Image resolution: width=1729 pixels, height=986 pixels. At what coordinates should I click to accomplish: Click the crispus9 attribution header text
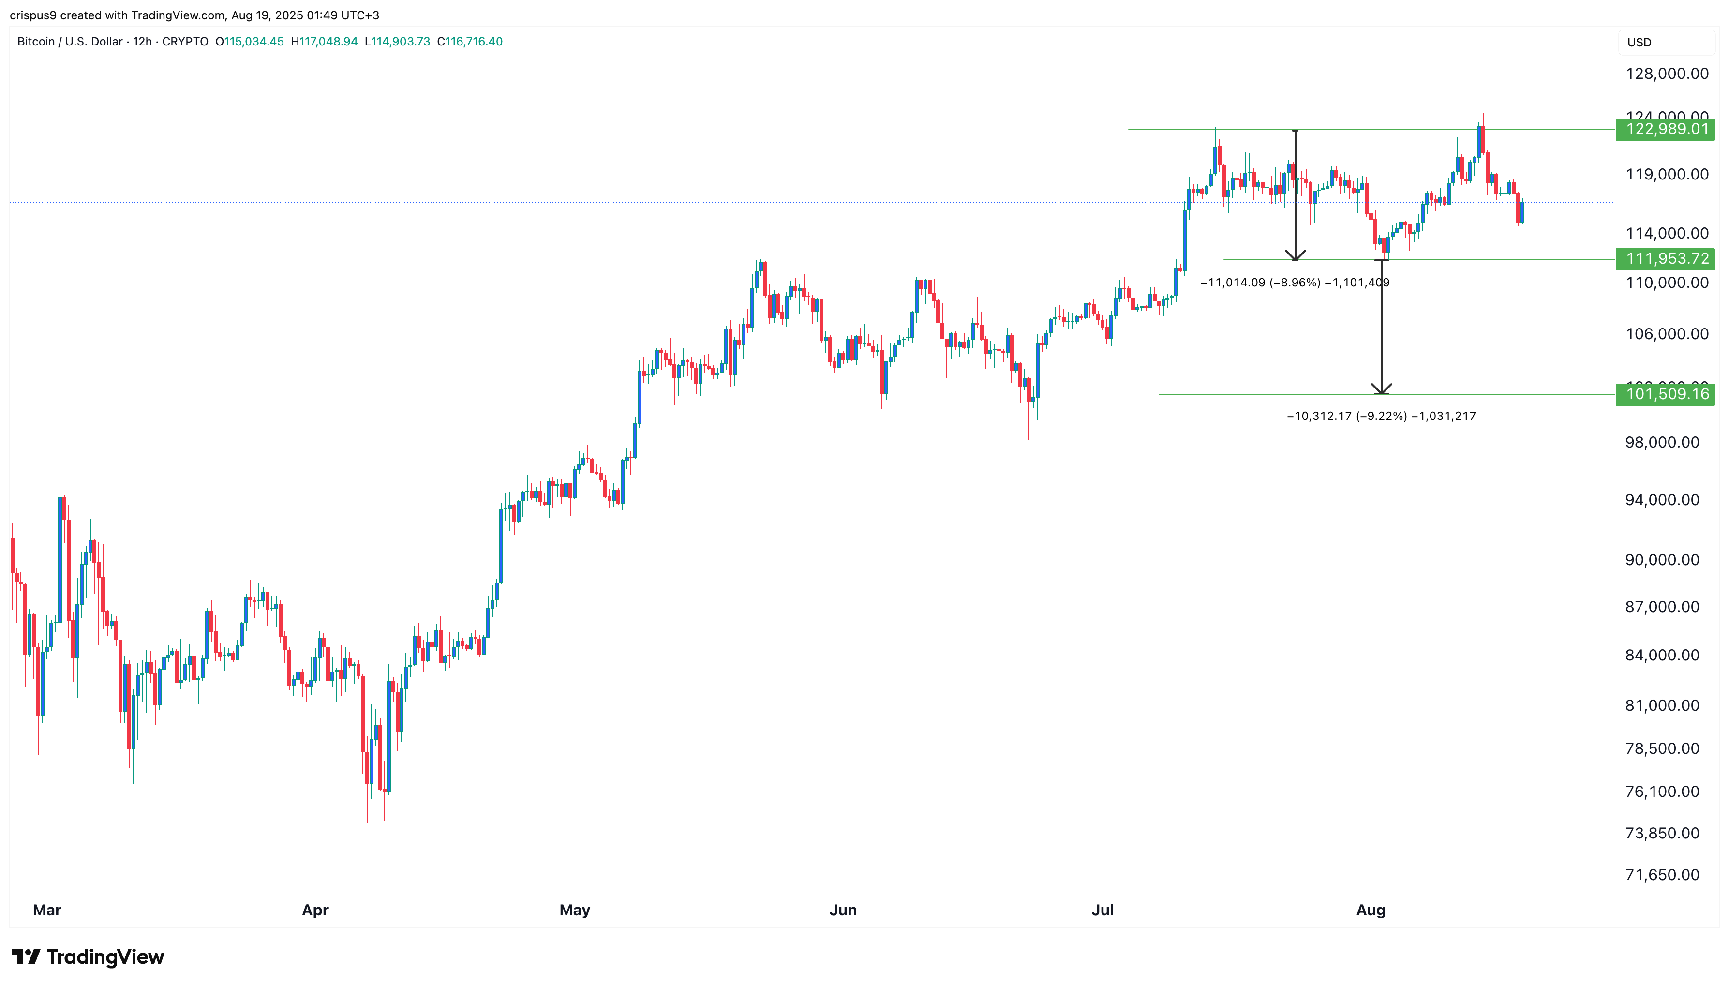click(x=194, y=15)
